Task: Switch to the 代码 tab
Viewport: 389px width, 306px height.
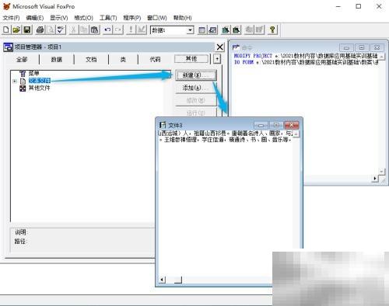Action: point(155,59)
